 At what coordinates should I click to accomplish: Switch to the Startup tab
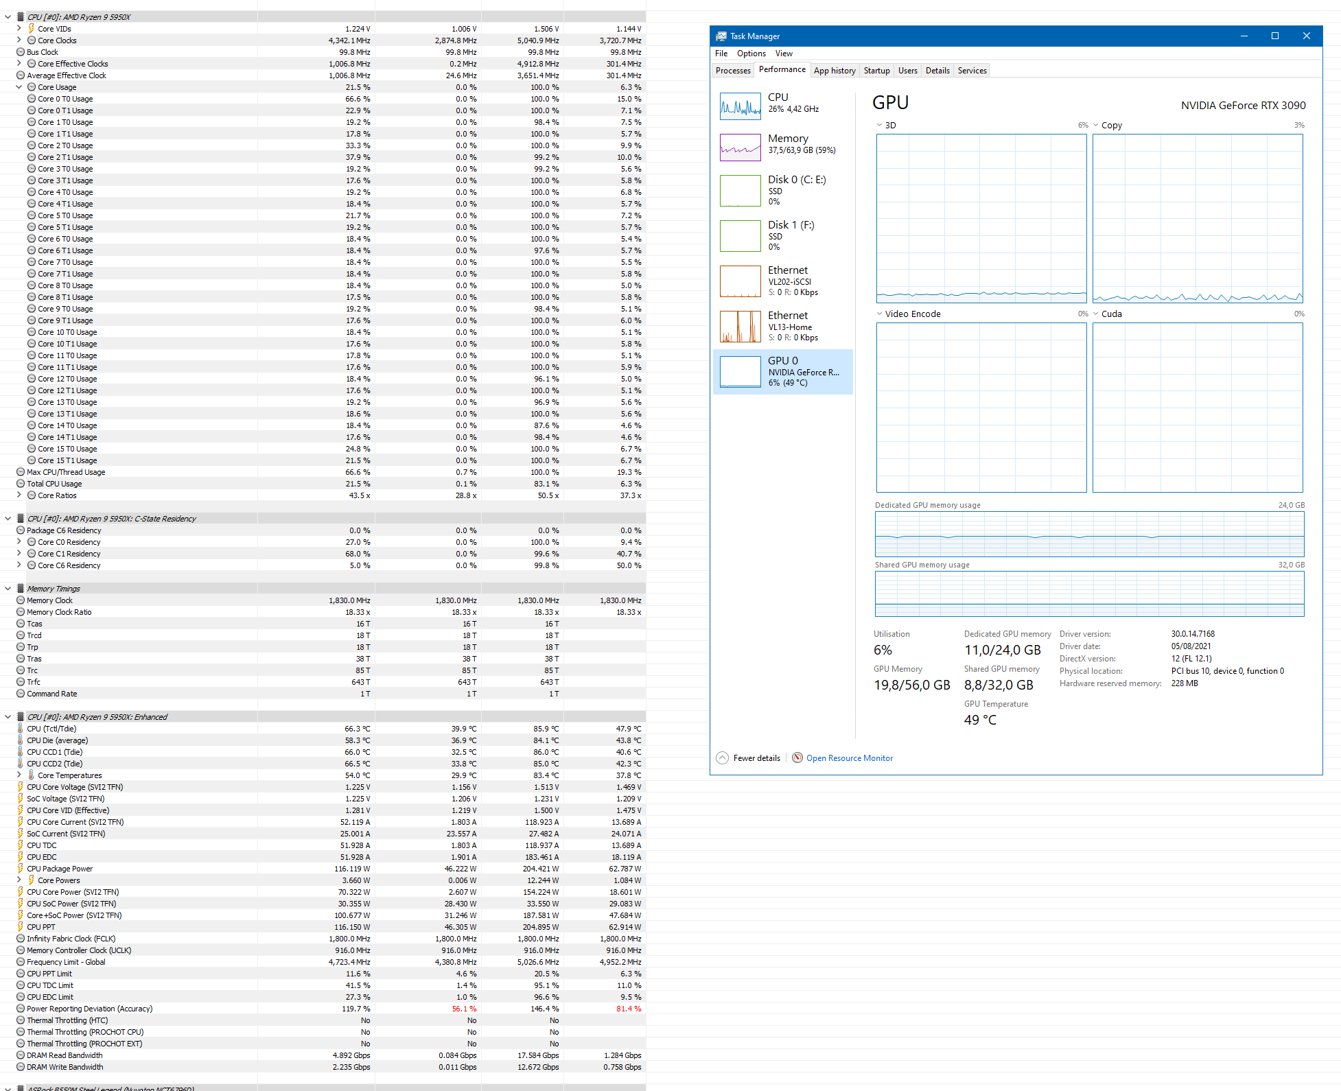[x=876, y=71]
